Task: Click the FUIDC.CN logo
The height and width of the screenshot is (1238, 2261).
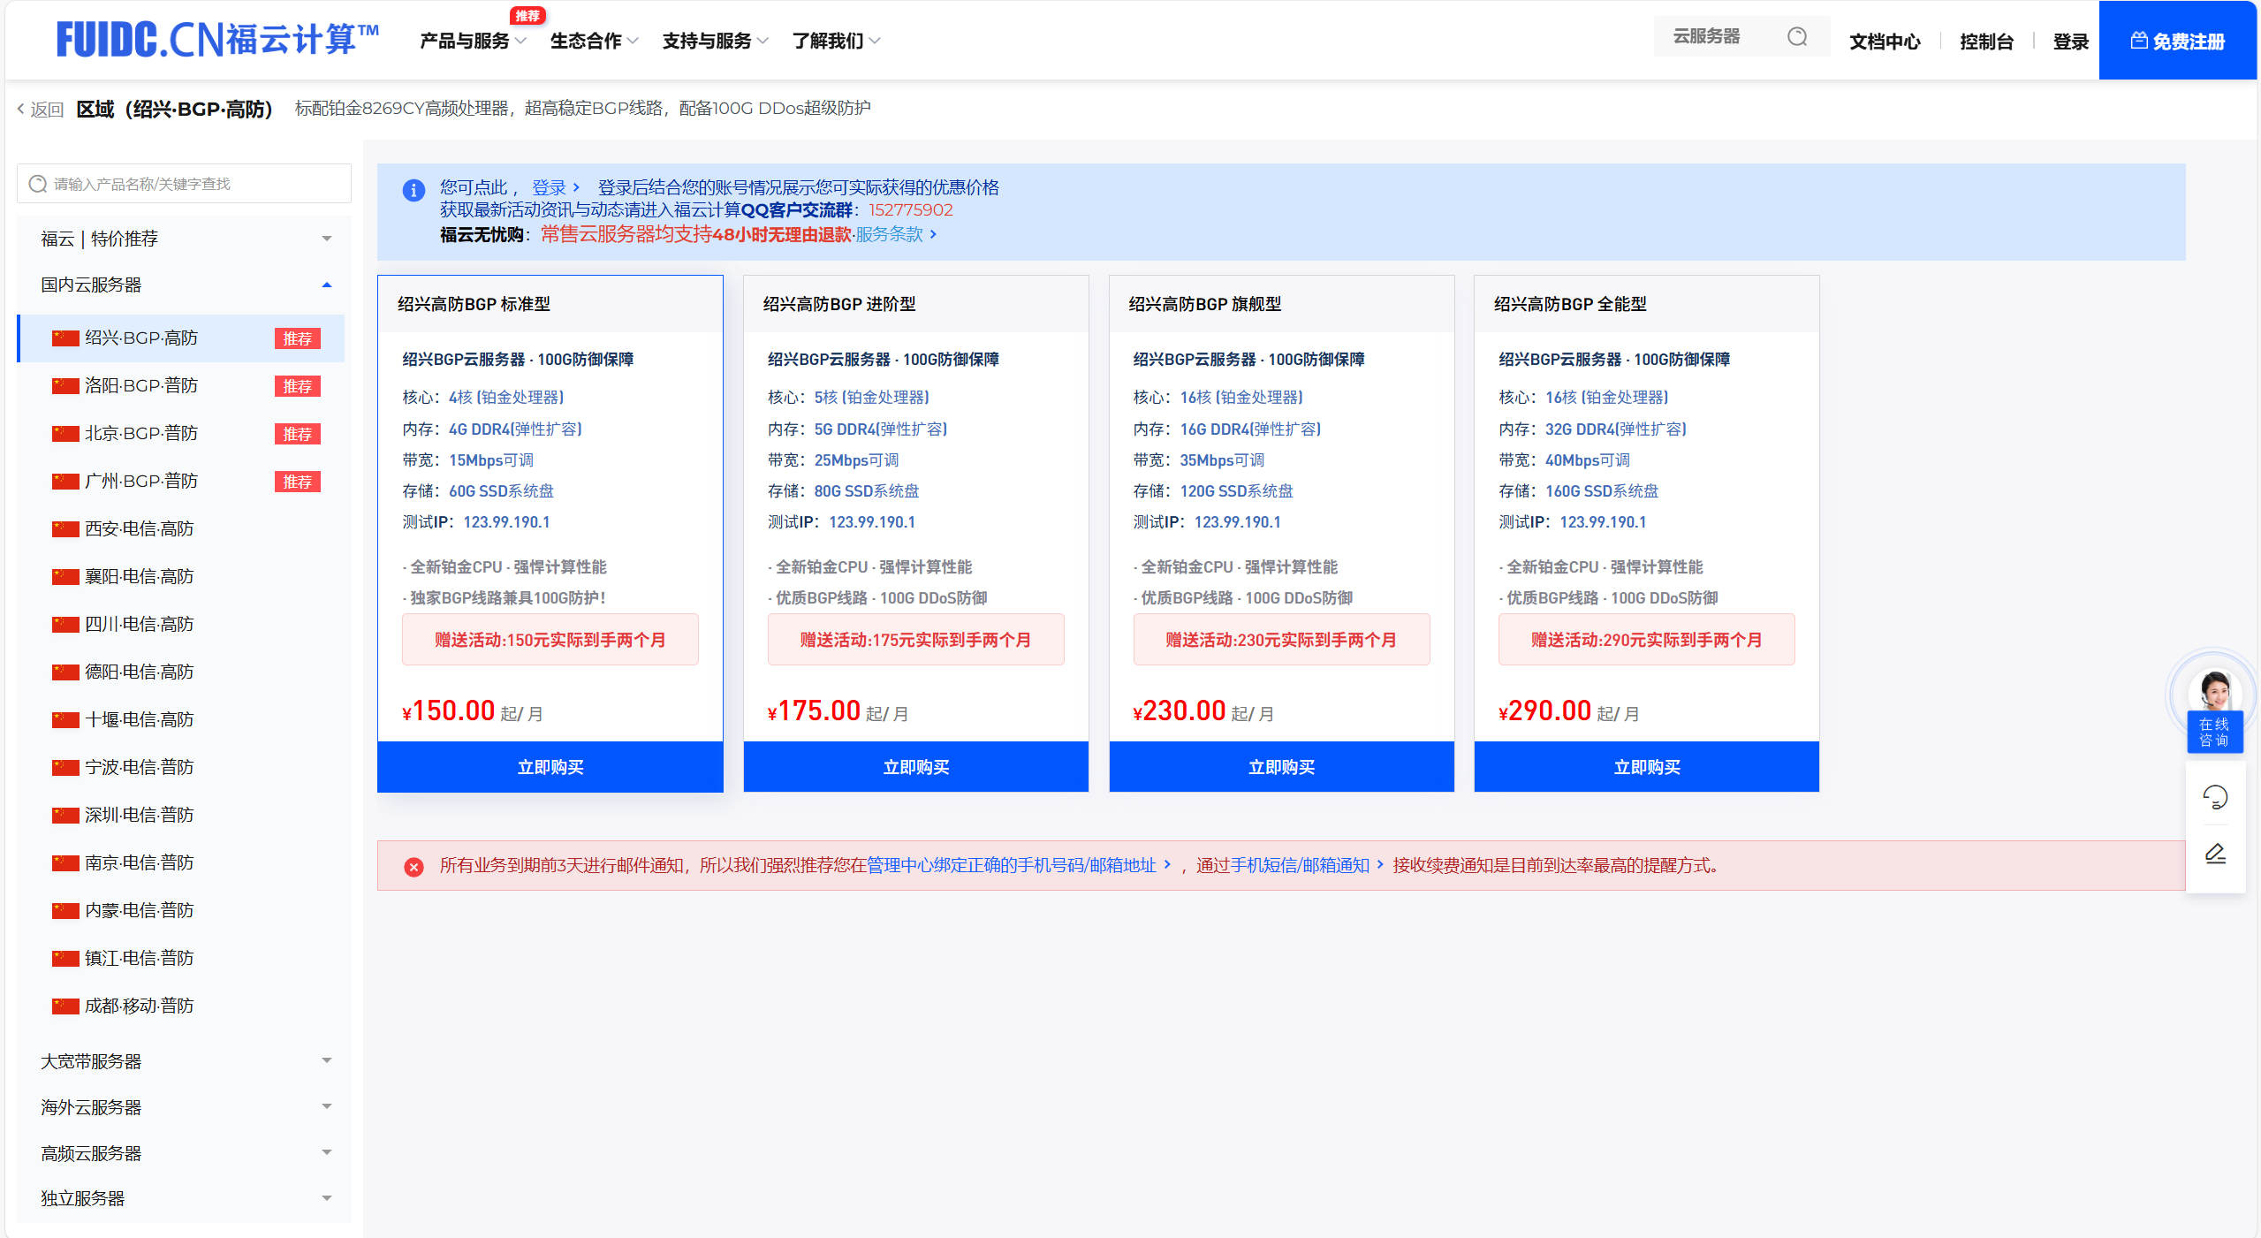Action: click(217, 40)
